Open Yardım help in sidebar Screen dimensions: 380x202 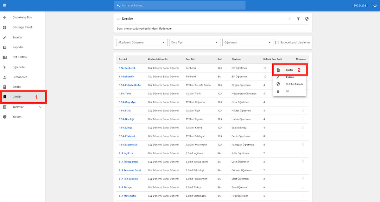(x=22, y=117)
